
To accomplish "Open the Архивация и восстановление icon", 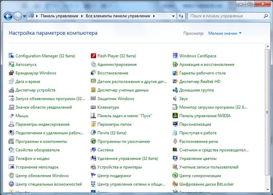I will click(175, 64).
